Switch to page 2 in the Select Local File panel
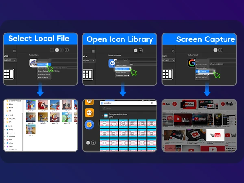This screenshot has width=244, height=183. [57, 50]
